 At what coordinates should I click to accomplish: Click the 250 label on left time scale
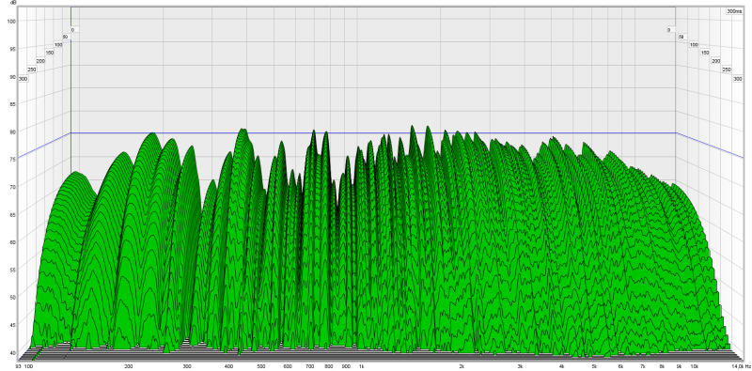(x=32, y=70)
